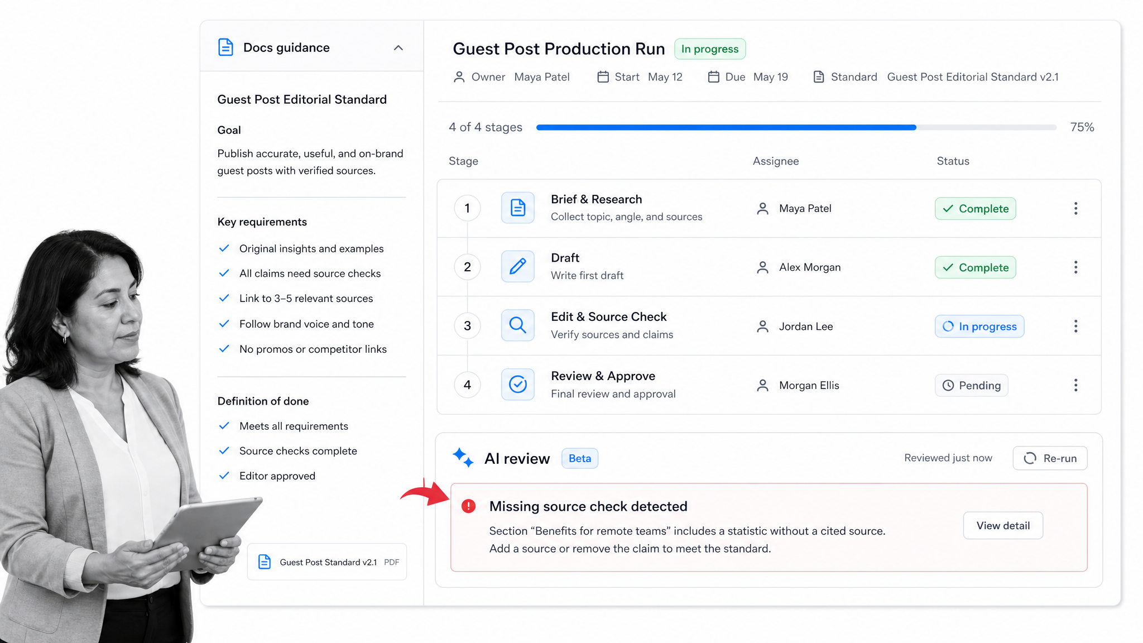This screenshot has height=643, width=1143.
Task: Click the Missing source check detected heading
Action: pos(588,506)
